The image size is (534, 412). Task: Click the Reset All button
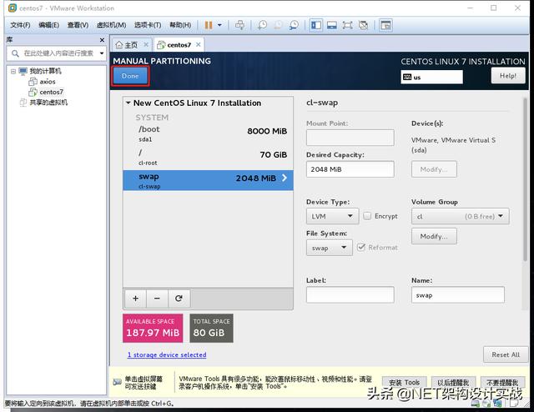506,354
